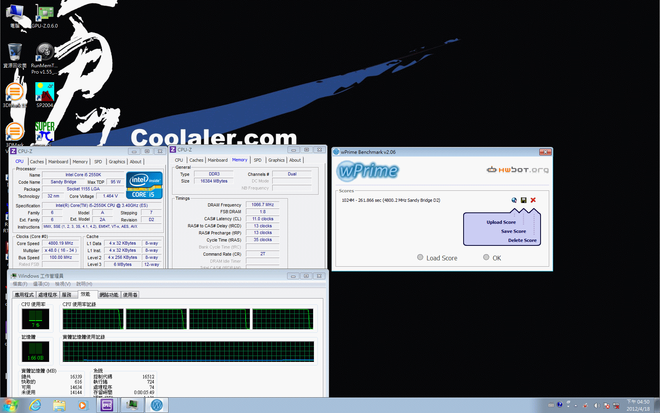Screen dimensions: 660x413
Task: Click Upload Score in wPrime
Action: pos(501,222)
